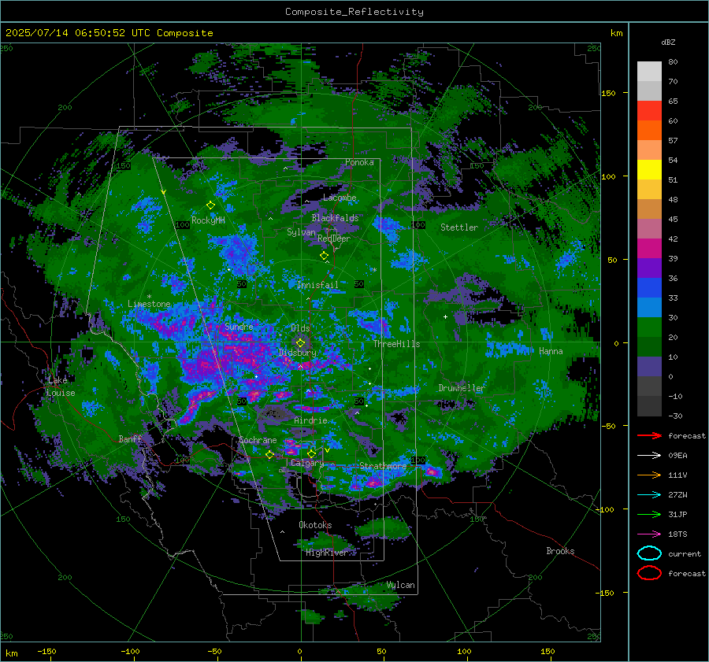Click the Calgary city label
The image size is (709, 662).
(x=307, y=463)
